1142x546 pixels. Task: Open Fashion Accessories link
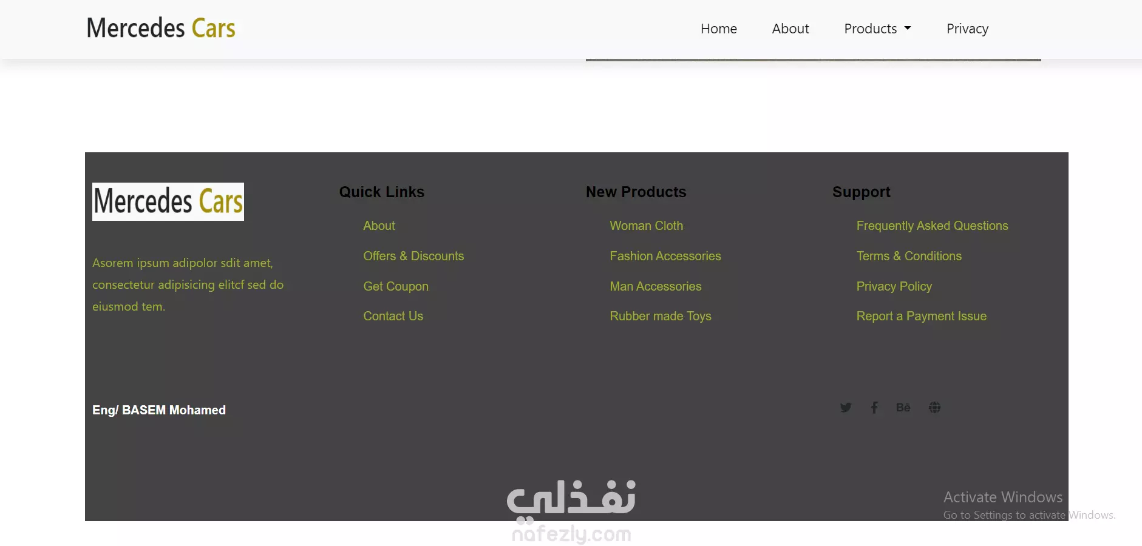pyautogui.click(x=665, y=256)
